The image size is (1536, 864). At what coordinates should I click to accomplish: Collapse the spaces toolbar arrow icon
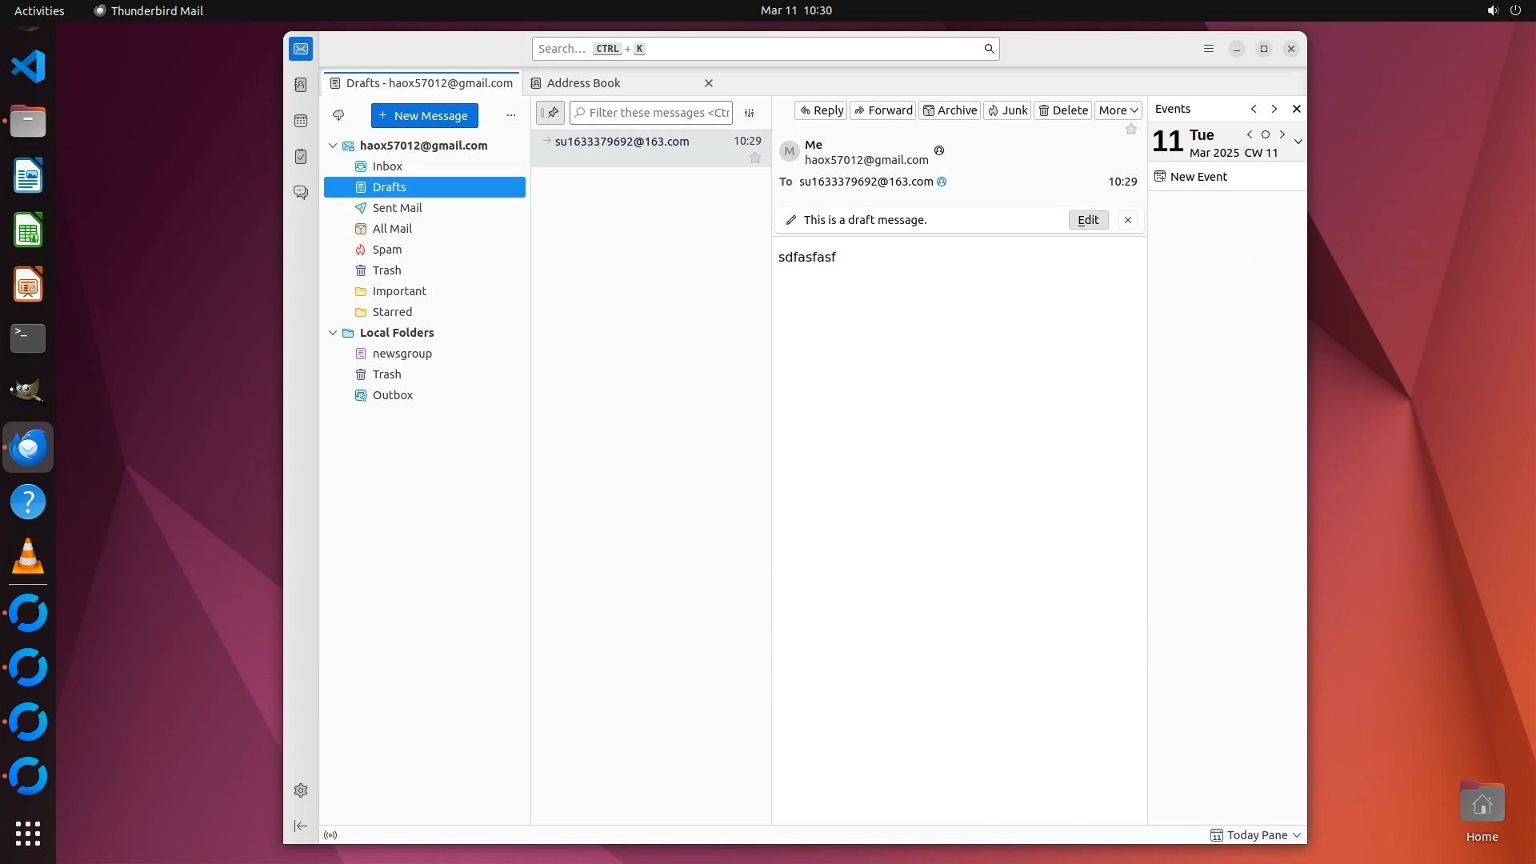[x=301, y=826]
